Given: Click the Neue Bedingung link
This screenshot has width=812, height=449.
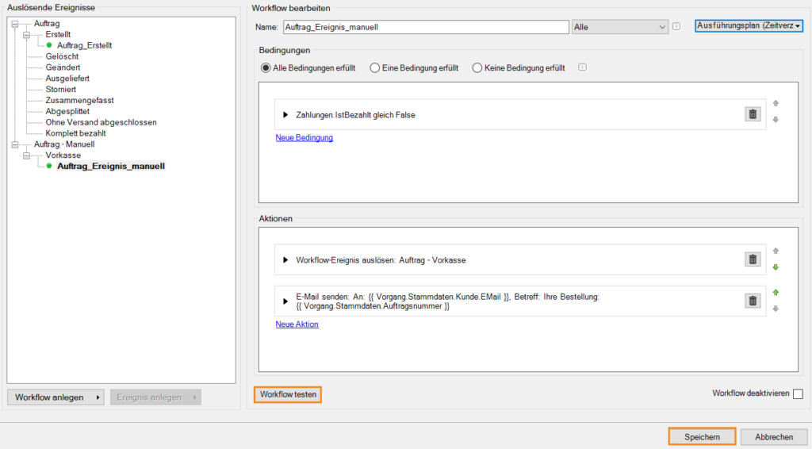Looking at the screenshot, I should pyautogui.click(x=304, y=137).
